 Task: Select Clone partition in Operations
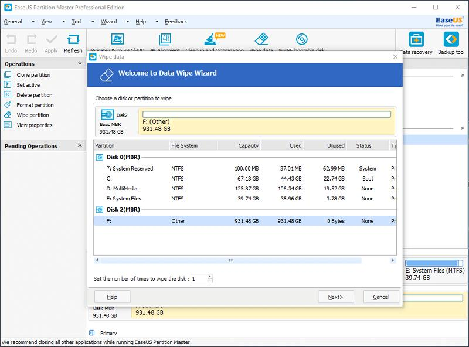coord(33,75)
